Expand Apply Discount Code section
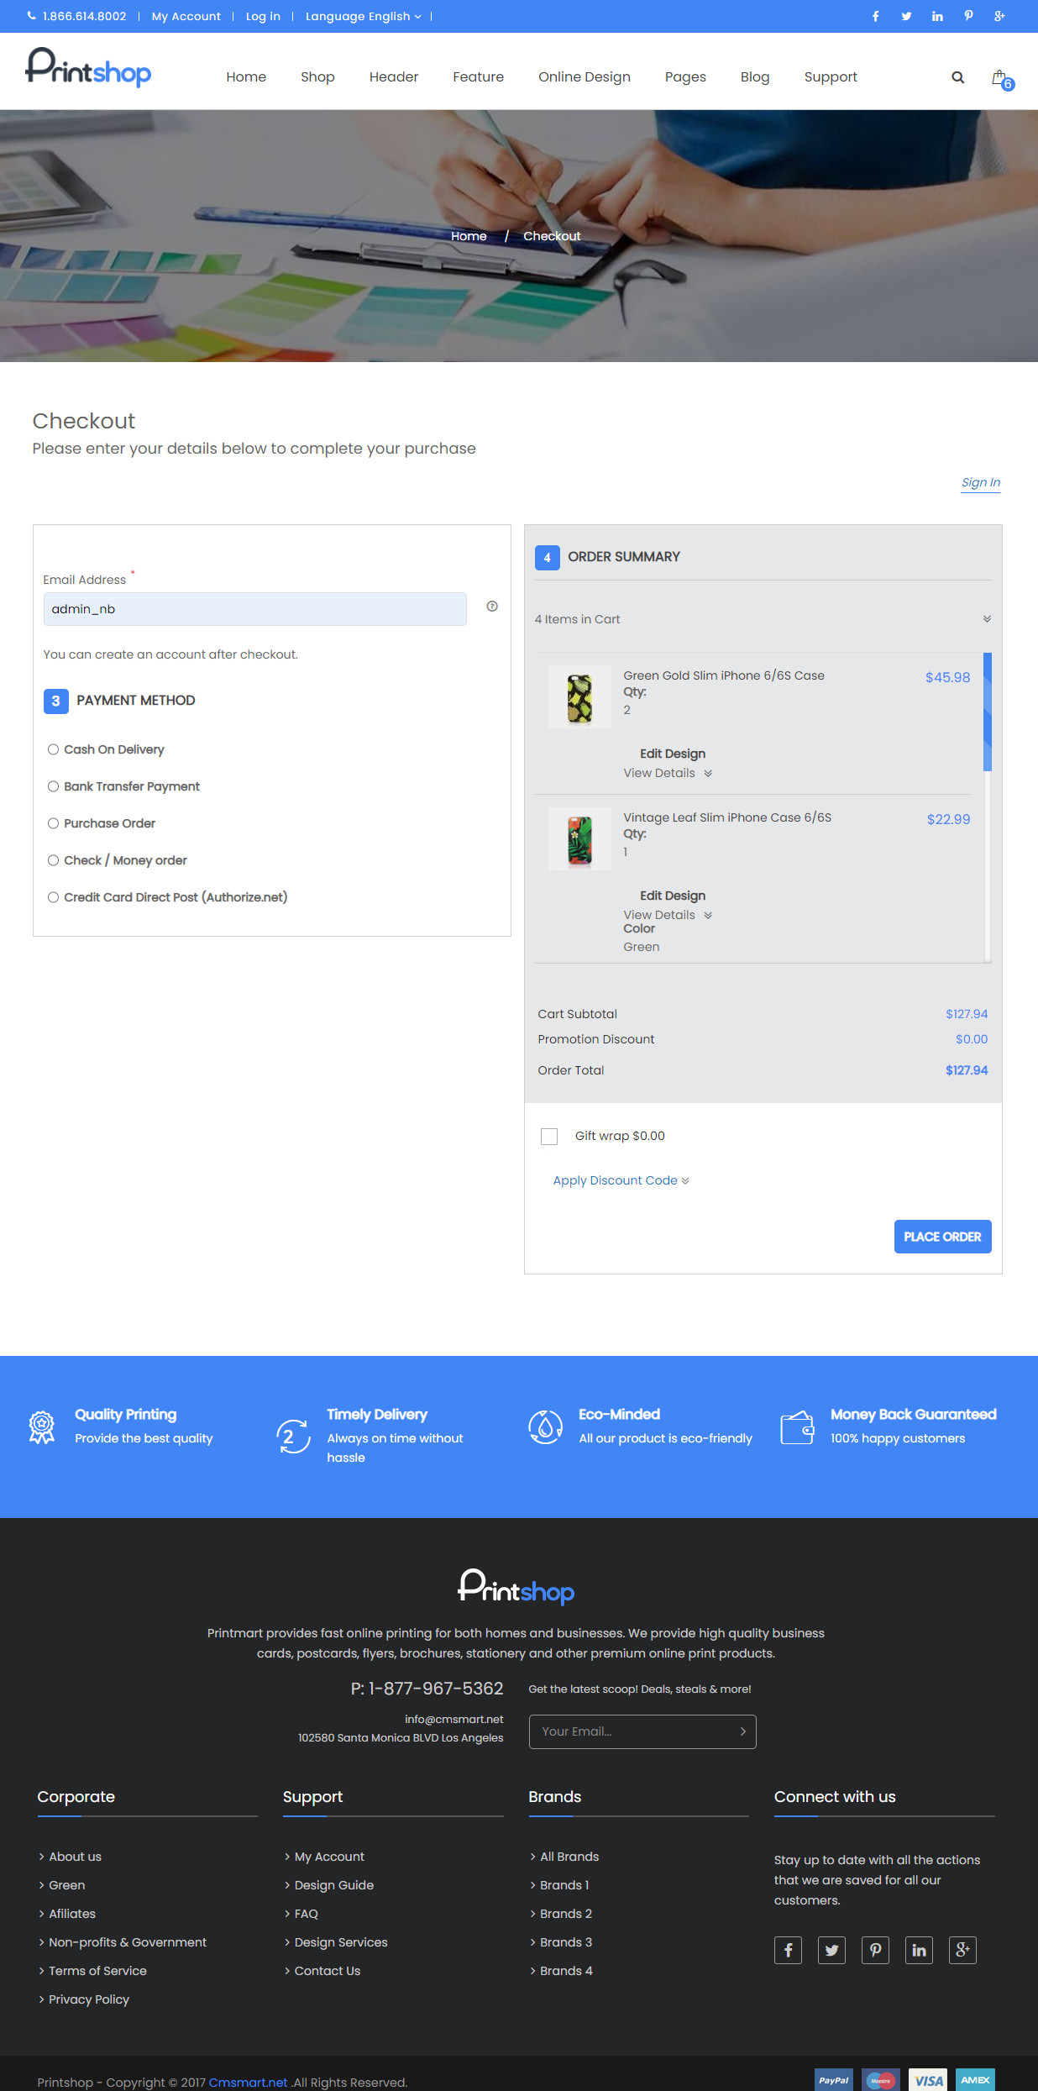Viewport: 1038px width, 2091px height. pos(621,1180)
